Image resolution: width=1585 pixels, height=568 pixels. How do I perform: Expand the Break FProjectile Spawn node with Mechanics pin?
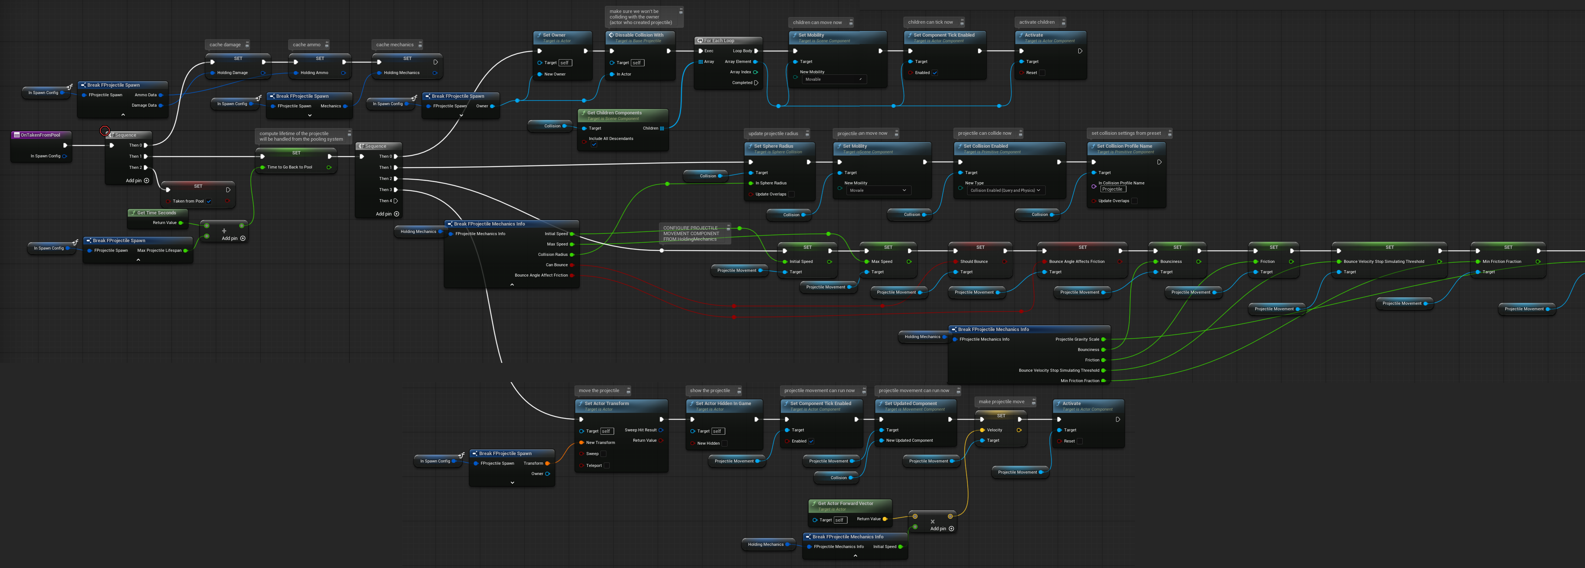tap(310, 115)
